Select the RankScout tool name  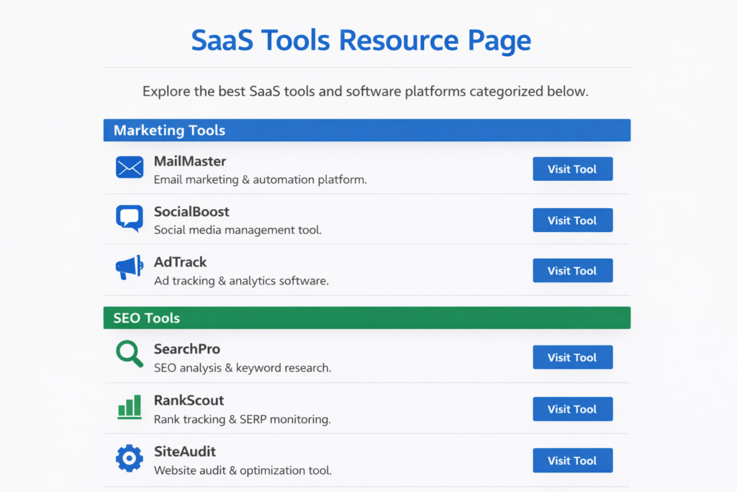[x=189, y=401]
